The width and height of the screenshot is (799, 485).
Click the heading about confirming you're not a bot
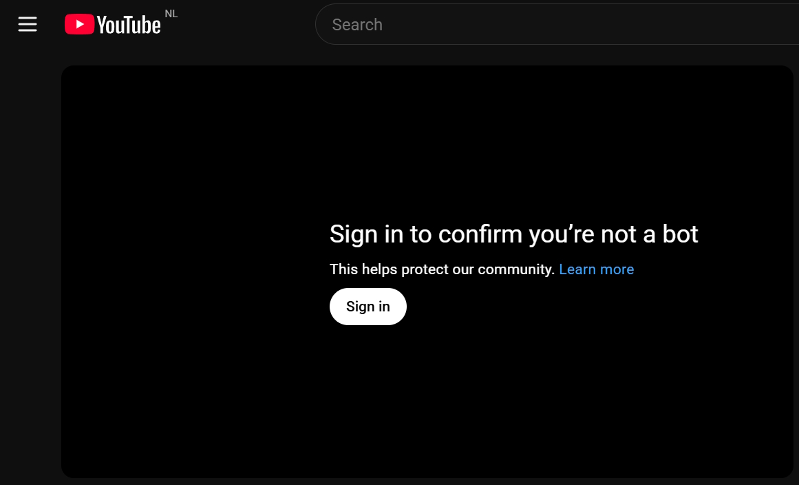point(513,235)
